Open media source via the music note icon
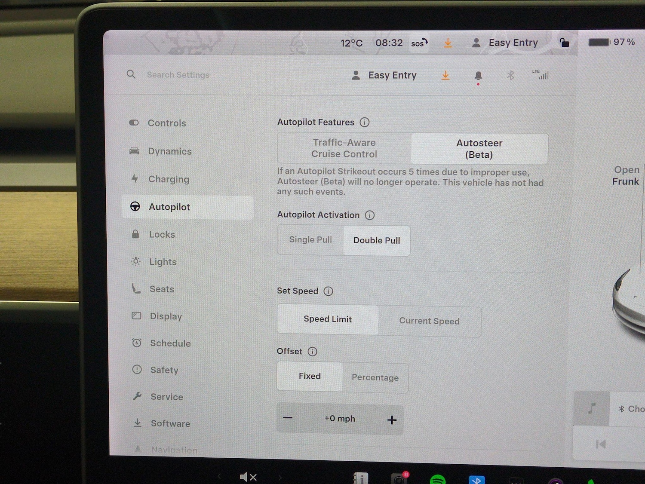This screenshot has height=484, width=645. (x=592, y=409)
